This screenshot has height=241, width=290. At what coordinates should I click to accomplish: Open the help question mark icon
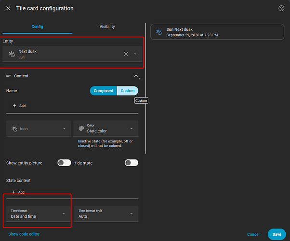(x=281, y=8)
